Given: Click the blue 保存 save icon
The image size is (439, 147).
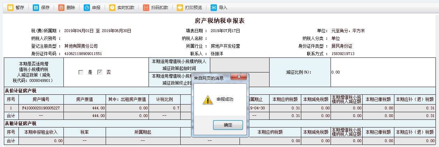Looking at the screenshot, I should 36,7.
